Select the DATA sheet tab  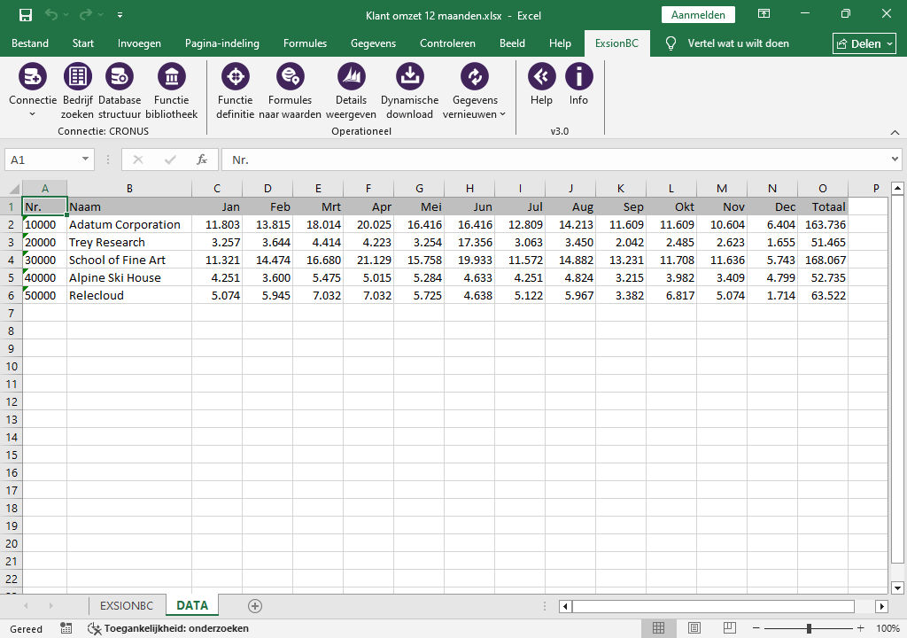[192, 605]
